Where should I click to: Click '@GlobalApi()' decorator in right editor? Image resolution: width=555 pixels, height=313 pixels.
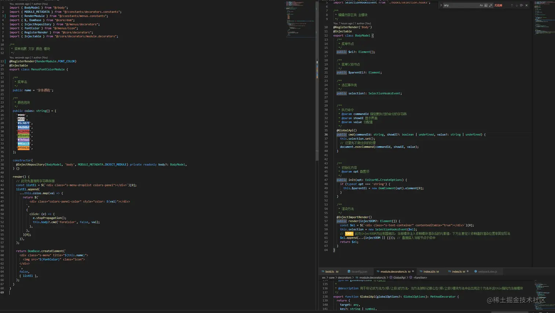click(347, 130)
